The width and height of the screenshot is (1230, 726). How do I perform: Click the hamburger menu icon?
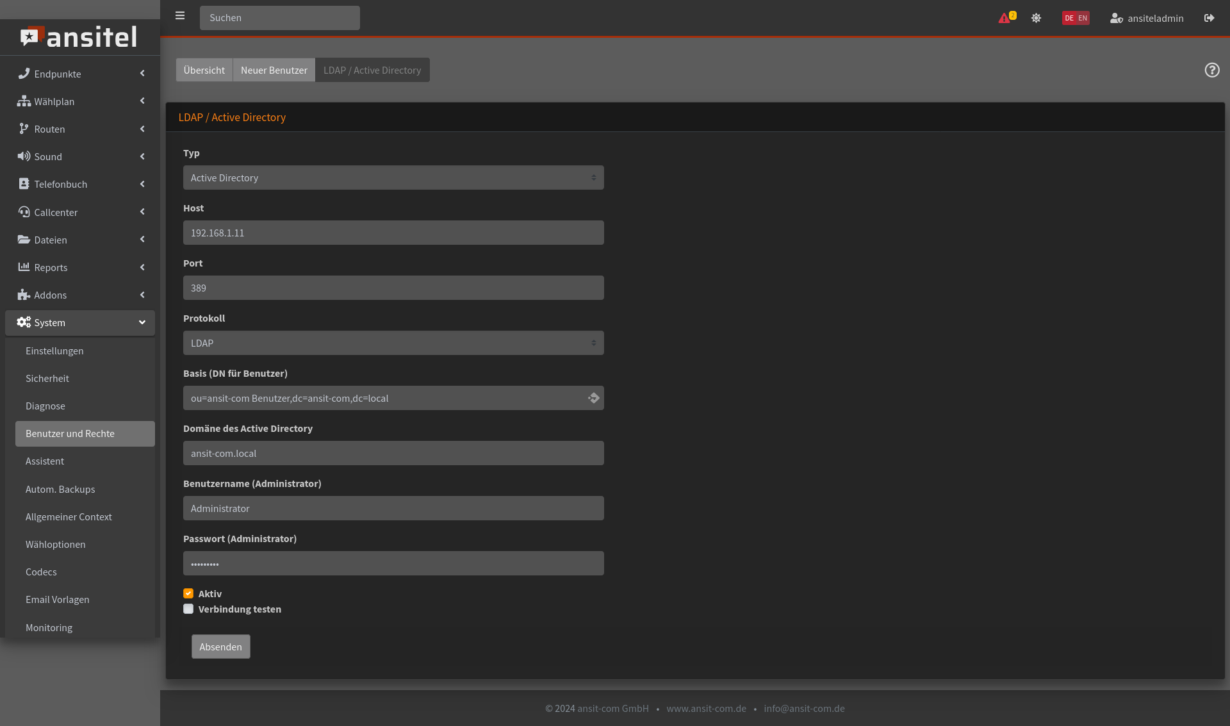pyautogui.click(x=180, y=16)
